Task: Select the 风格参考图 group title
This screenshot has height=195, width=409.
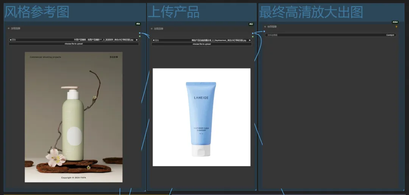Action: pyautogui.click(x=37, y=12)
